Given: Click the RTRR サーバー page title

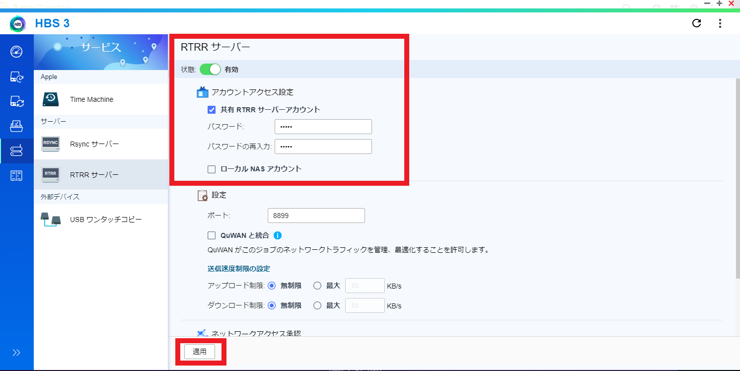Looking at the screenshot, I should 216,48.
